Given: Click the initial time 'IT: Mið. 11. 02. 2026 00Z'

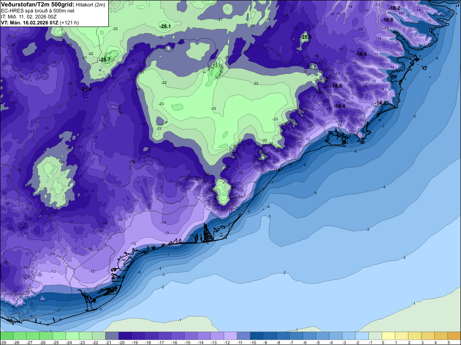Looking at the screenshot, I should 29,17.
